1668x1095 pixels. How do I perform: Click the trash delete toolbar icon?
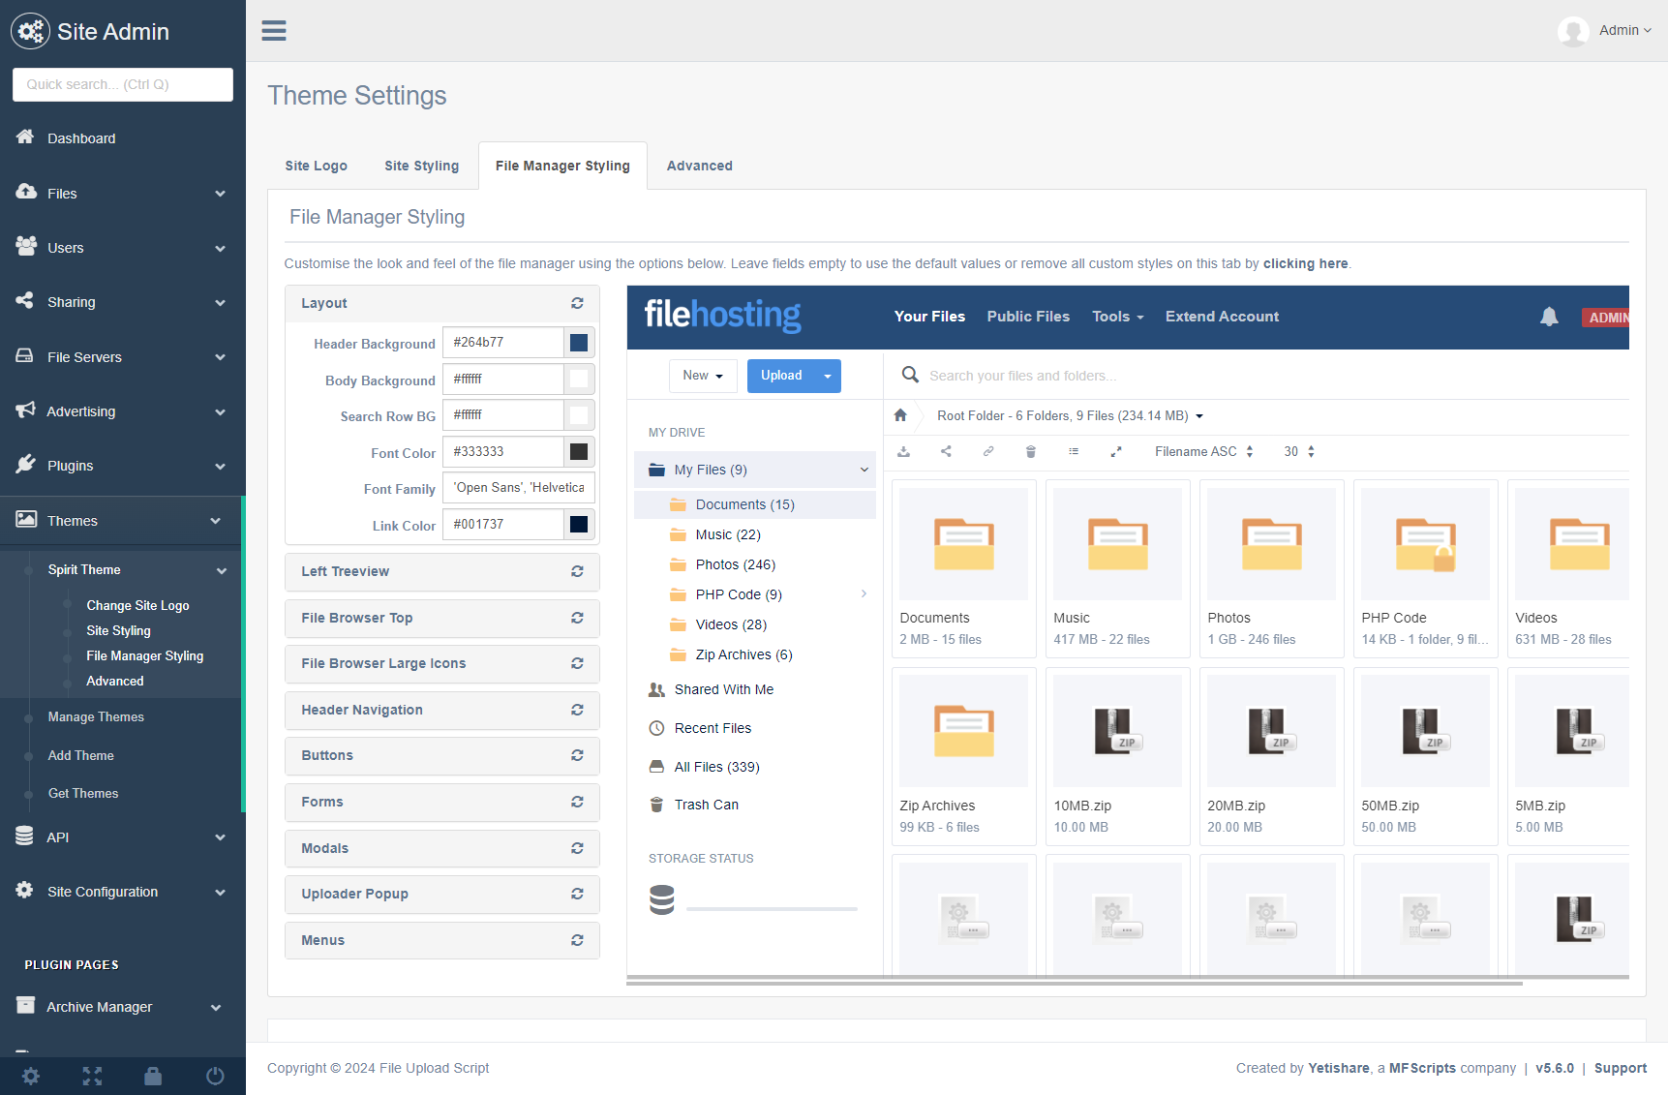pos(1031,452)
